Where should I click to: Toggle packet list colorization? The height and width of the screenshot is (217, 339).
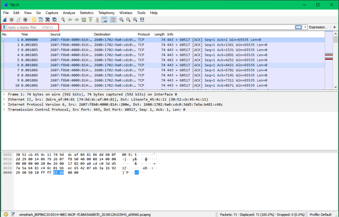tap(113, 20)
